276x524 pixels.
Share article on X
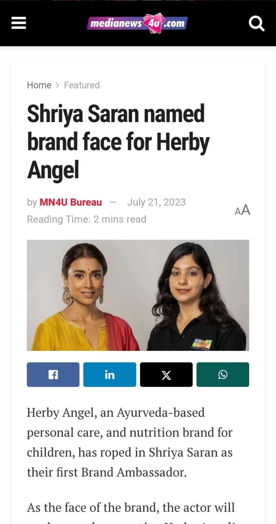(166, 375)
